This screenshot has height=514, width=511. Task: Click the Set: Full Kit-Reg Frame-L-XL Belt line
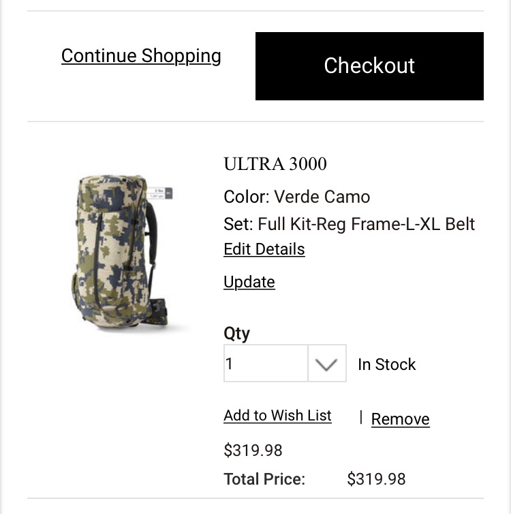pos(349,225)
